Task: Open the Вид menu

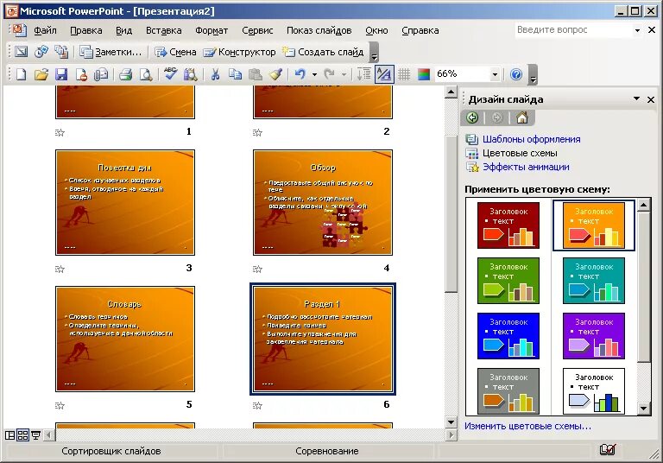Action: 124,30
